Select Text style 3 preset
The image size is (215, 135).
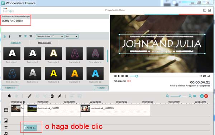point(53,54)
